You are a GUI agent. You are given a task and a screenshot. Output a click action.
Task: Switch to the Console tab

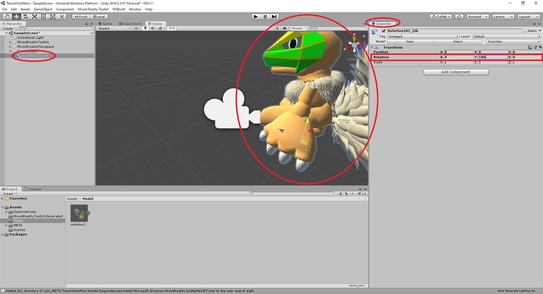click(x=33, y=189)
